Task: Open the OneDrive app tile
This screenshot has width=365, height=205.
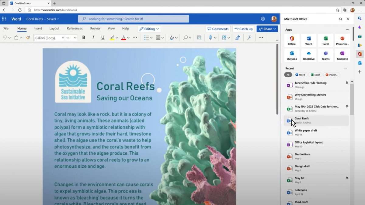Action: [x=309, y=55]
